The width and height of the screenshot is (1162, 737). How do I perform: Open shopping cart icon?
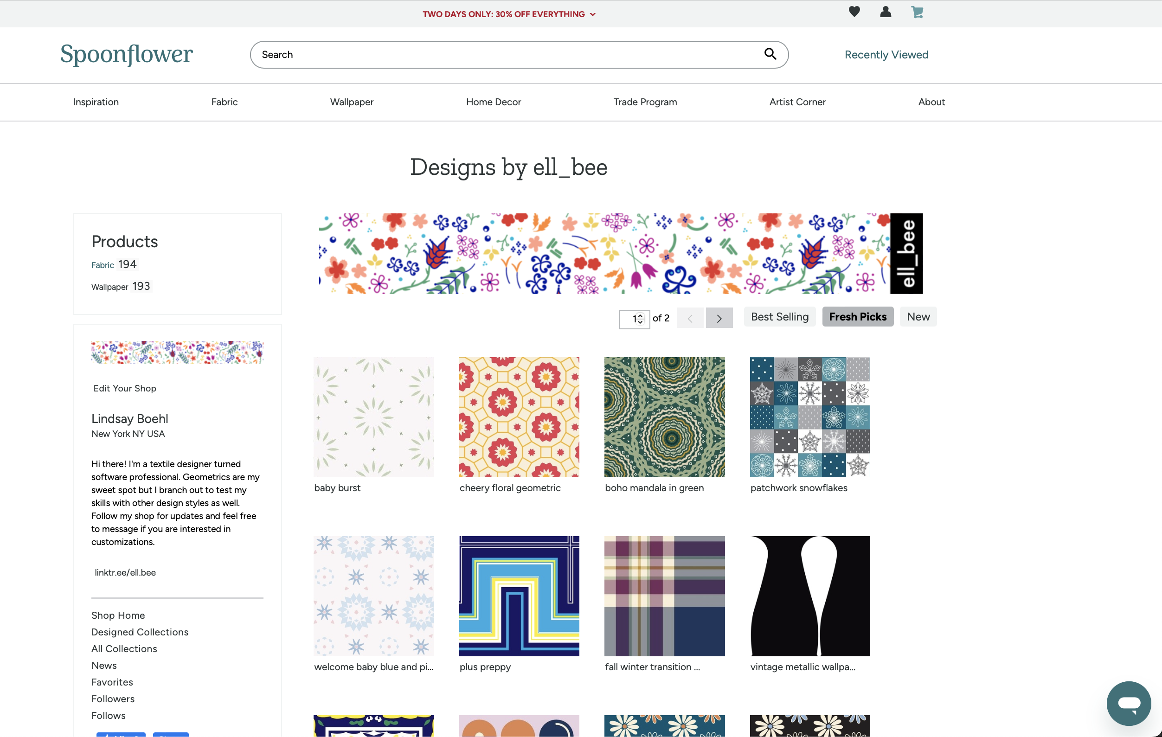point(917,12)
